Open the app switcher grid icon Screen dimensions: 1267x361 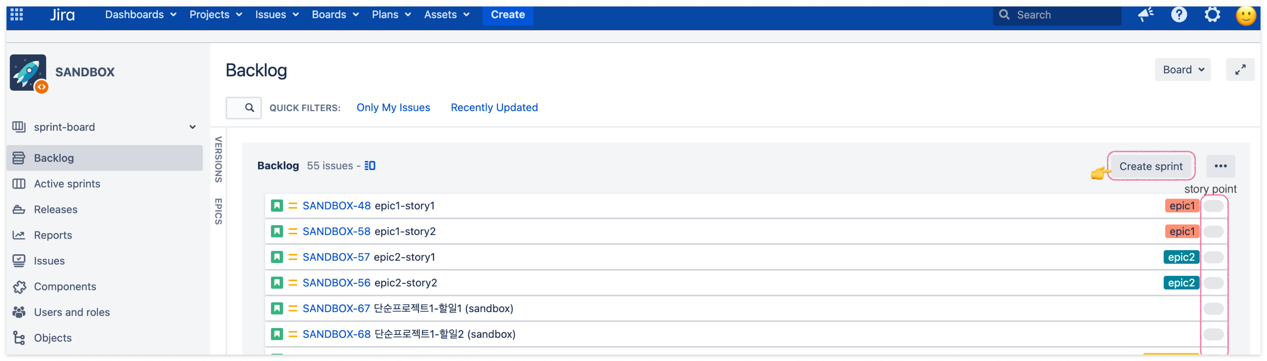pyautogui.click(x=17, y=14)
